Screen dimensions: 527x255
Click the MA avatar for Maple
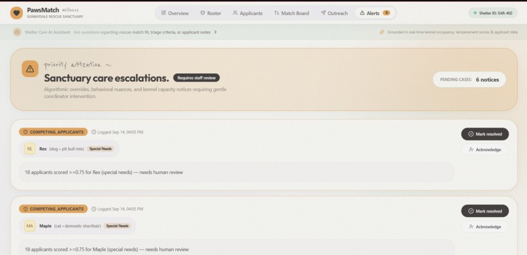point(29,226)
